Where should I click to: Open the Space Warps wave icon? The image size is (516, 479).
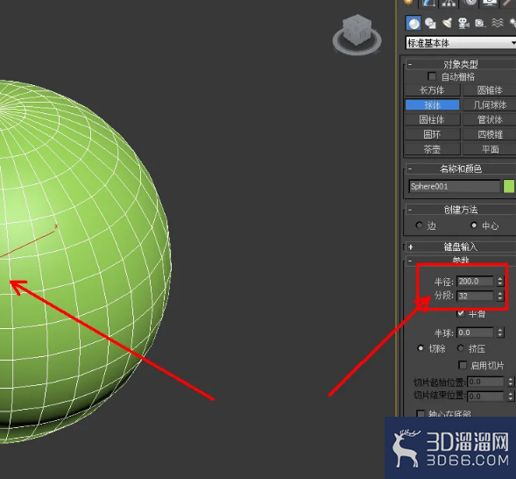point(498,23)
